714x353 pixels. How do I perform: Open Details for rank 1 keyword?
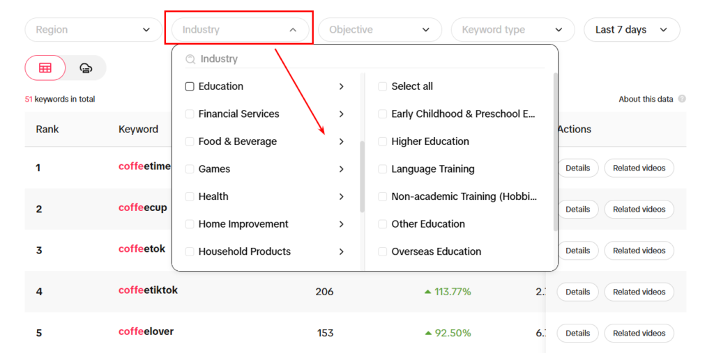[x=577, y=168]
